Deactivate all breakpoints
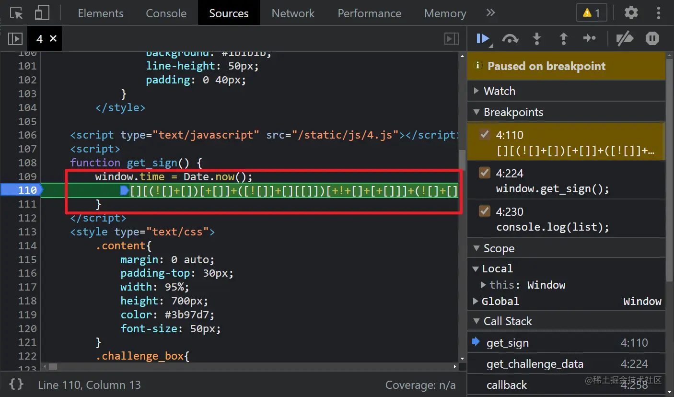 coord(625,39)
